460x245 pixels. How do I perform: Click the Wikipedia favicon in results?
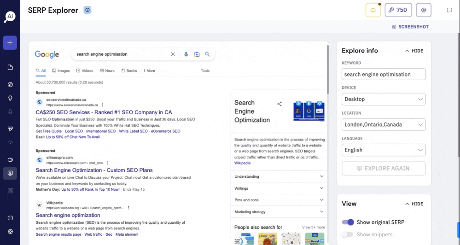point(39,205)
